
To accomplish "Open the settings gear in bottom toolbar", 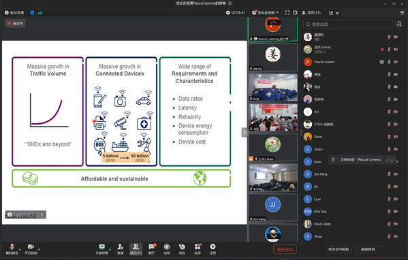I will pos(213,249).
